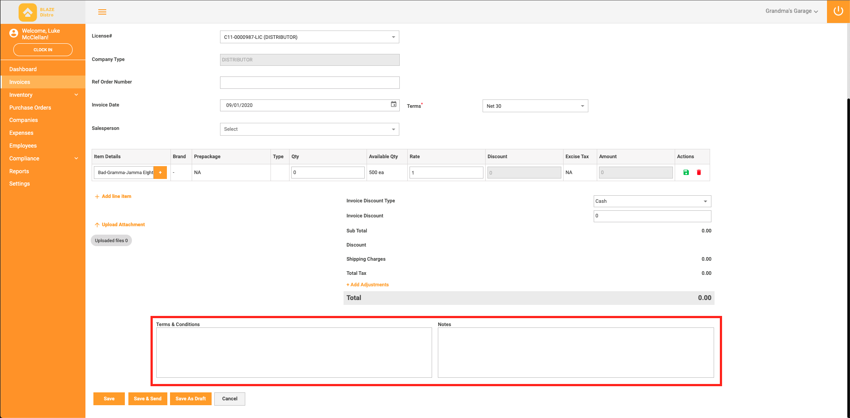Click the Save & Send button

click(x=147, y=399)
